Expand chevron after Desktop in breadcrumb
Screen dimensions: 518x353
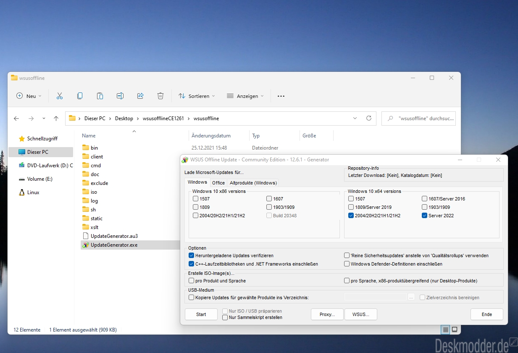pos(138,119)
